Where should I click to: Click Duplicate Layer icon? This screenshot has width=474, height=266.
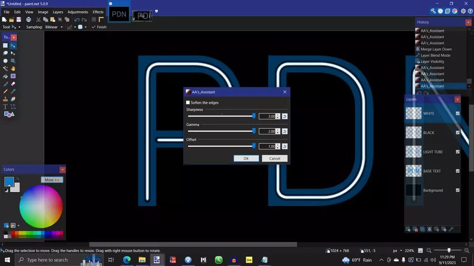click(422, 230)
